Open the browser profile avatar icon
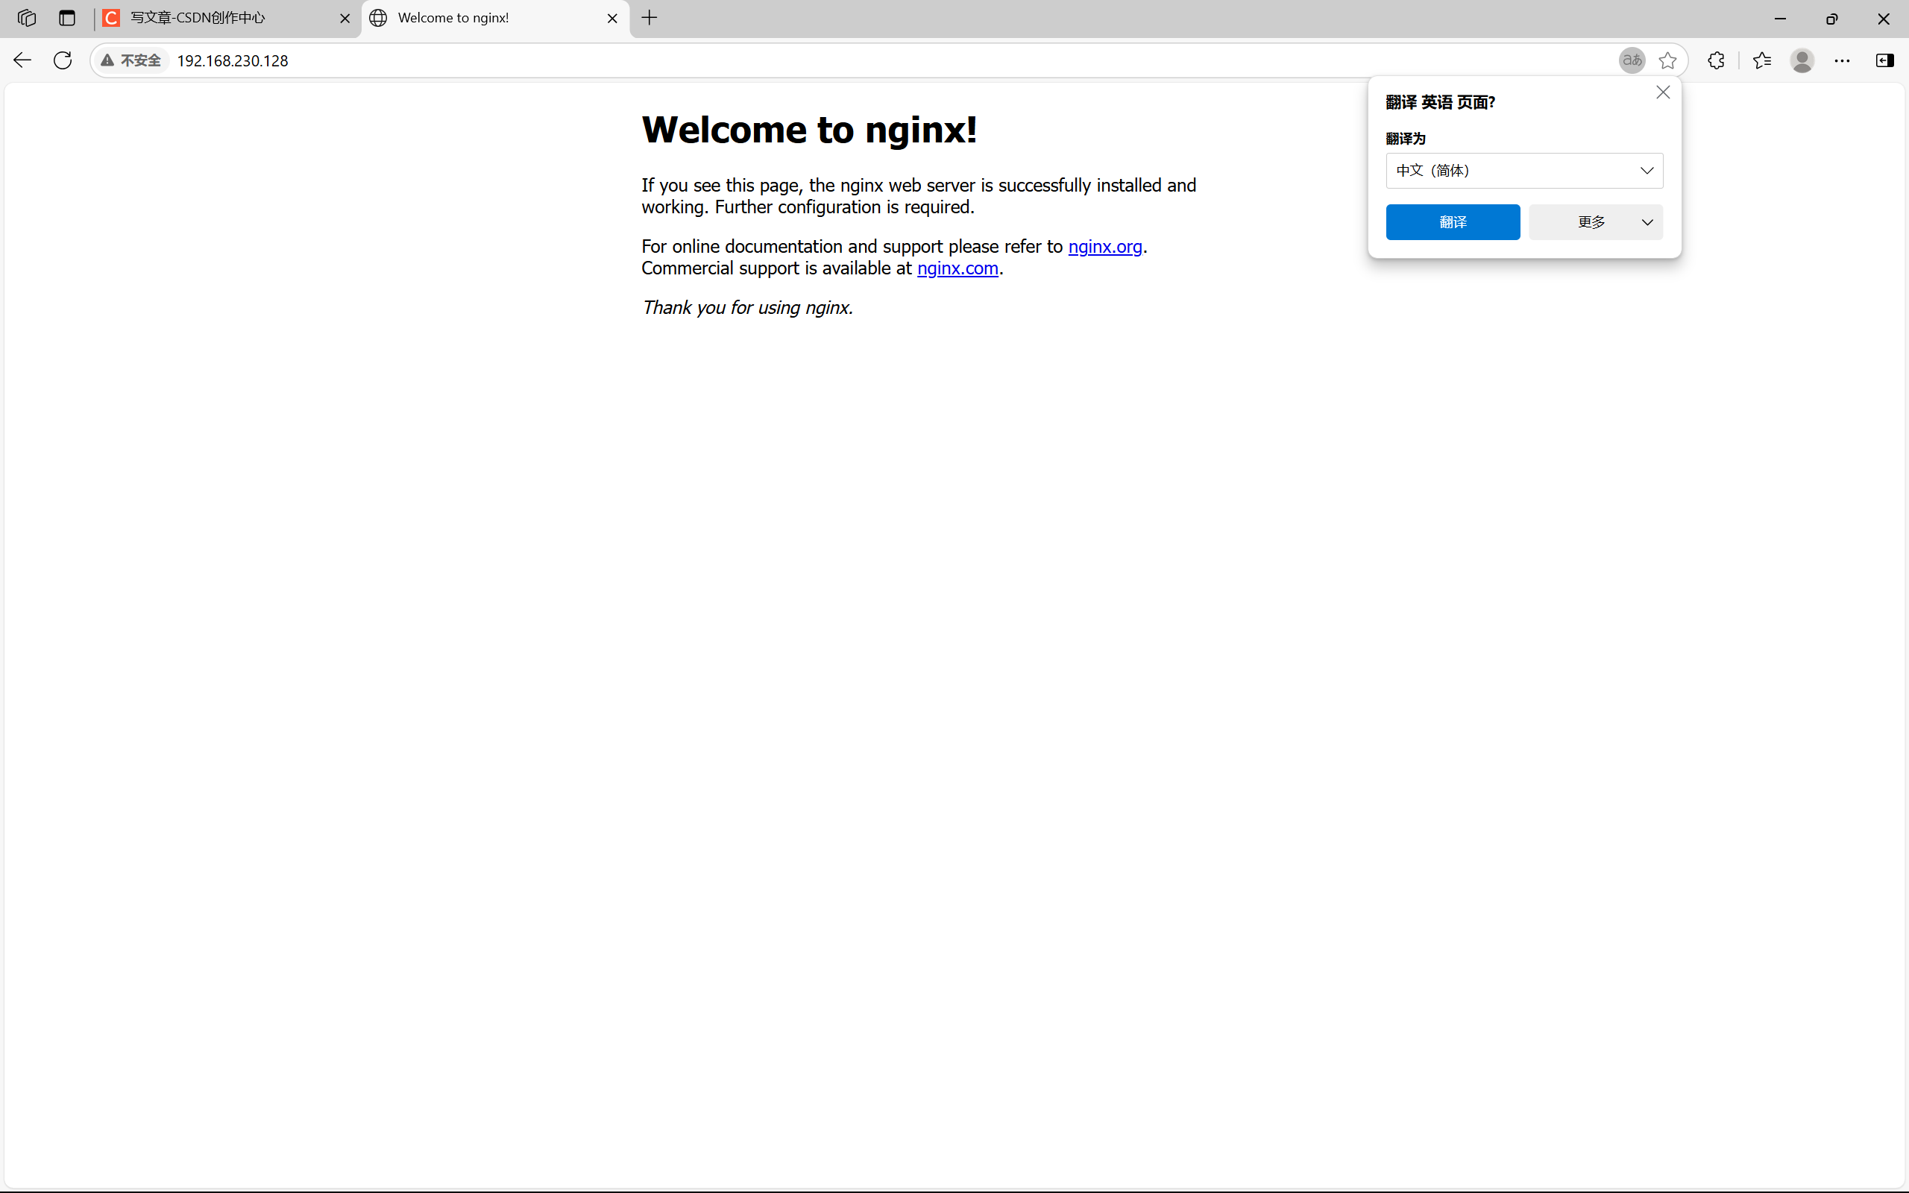The width and height of the screenshot is (1909, 1193). [1802, 60]
